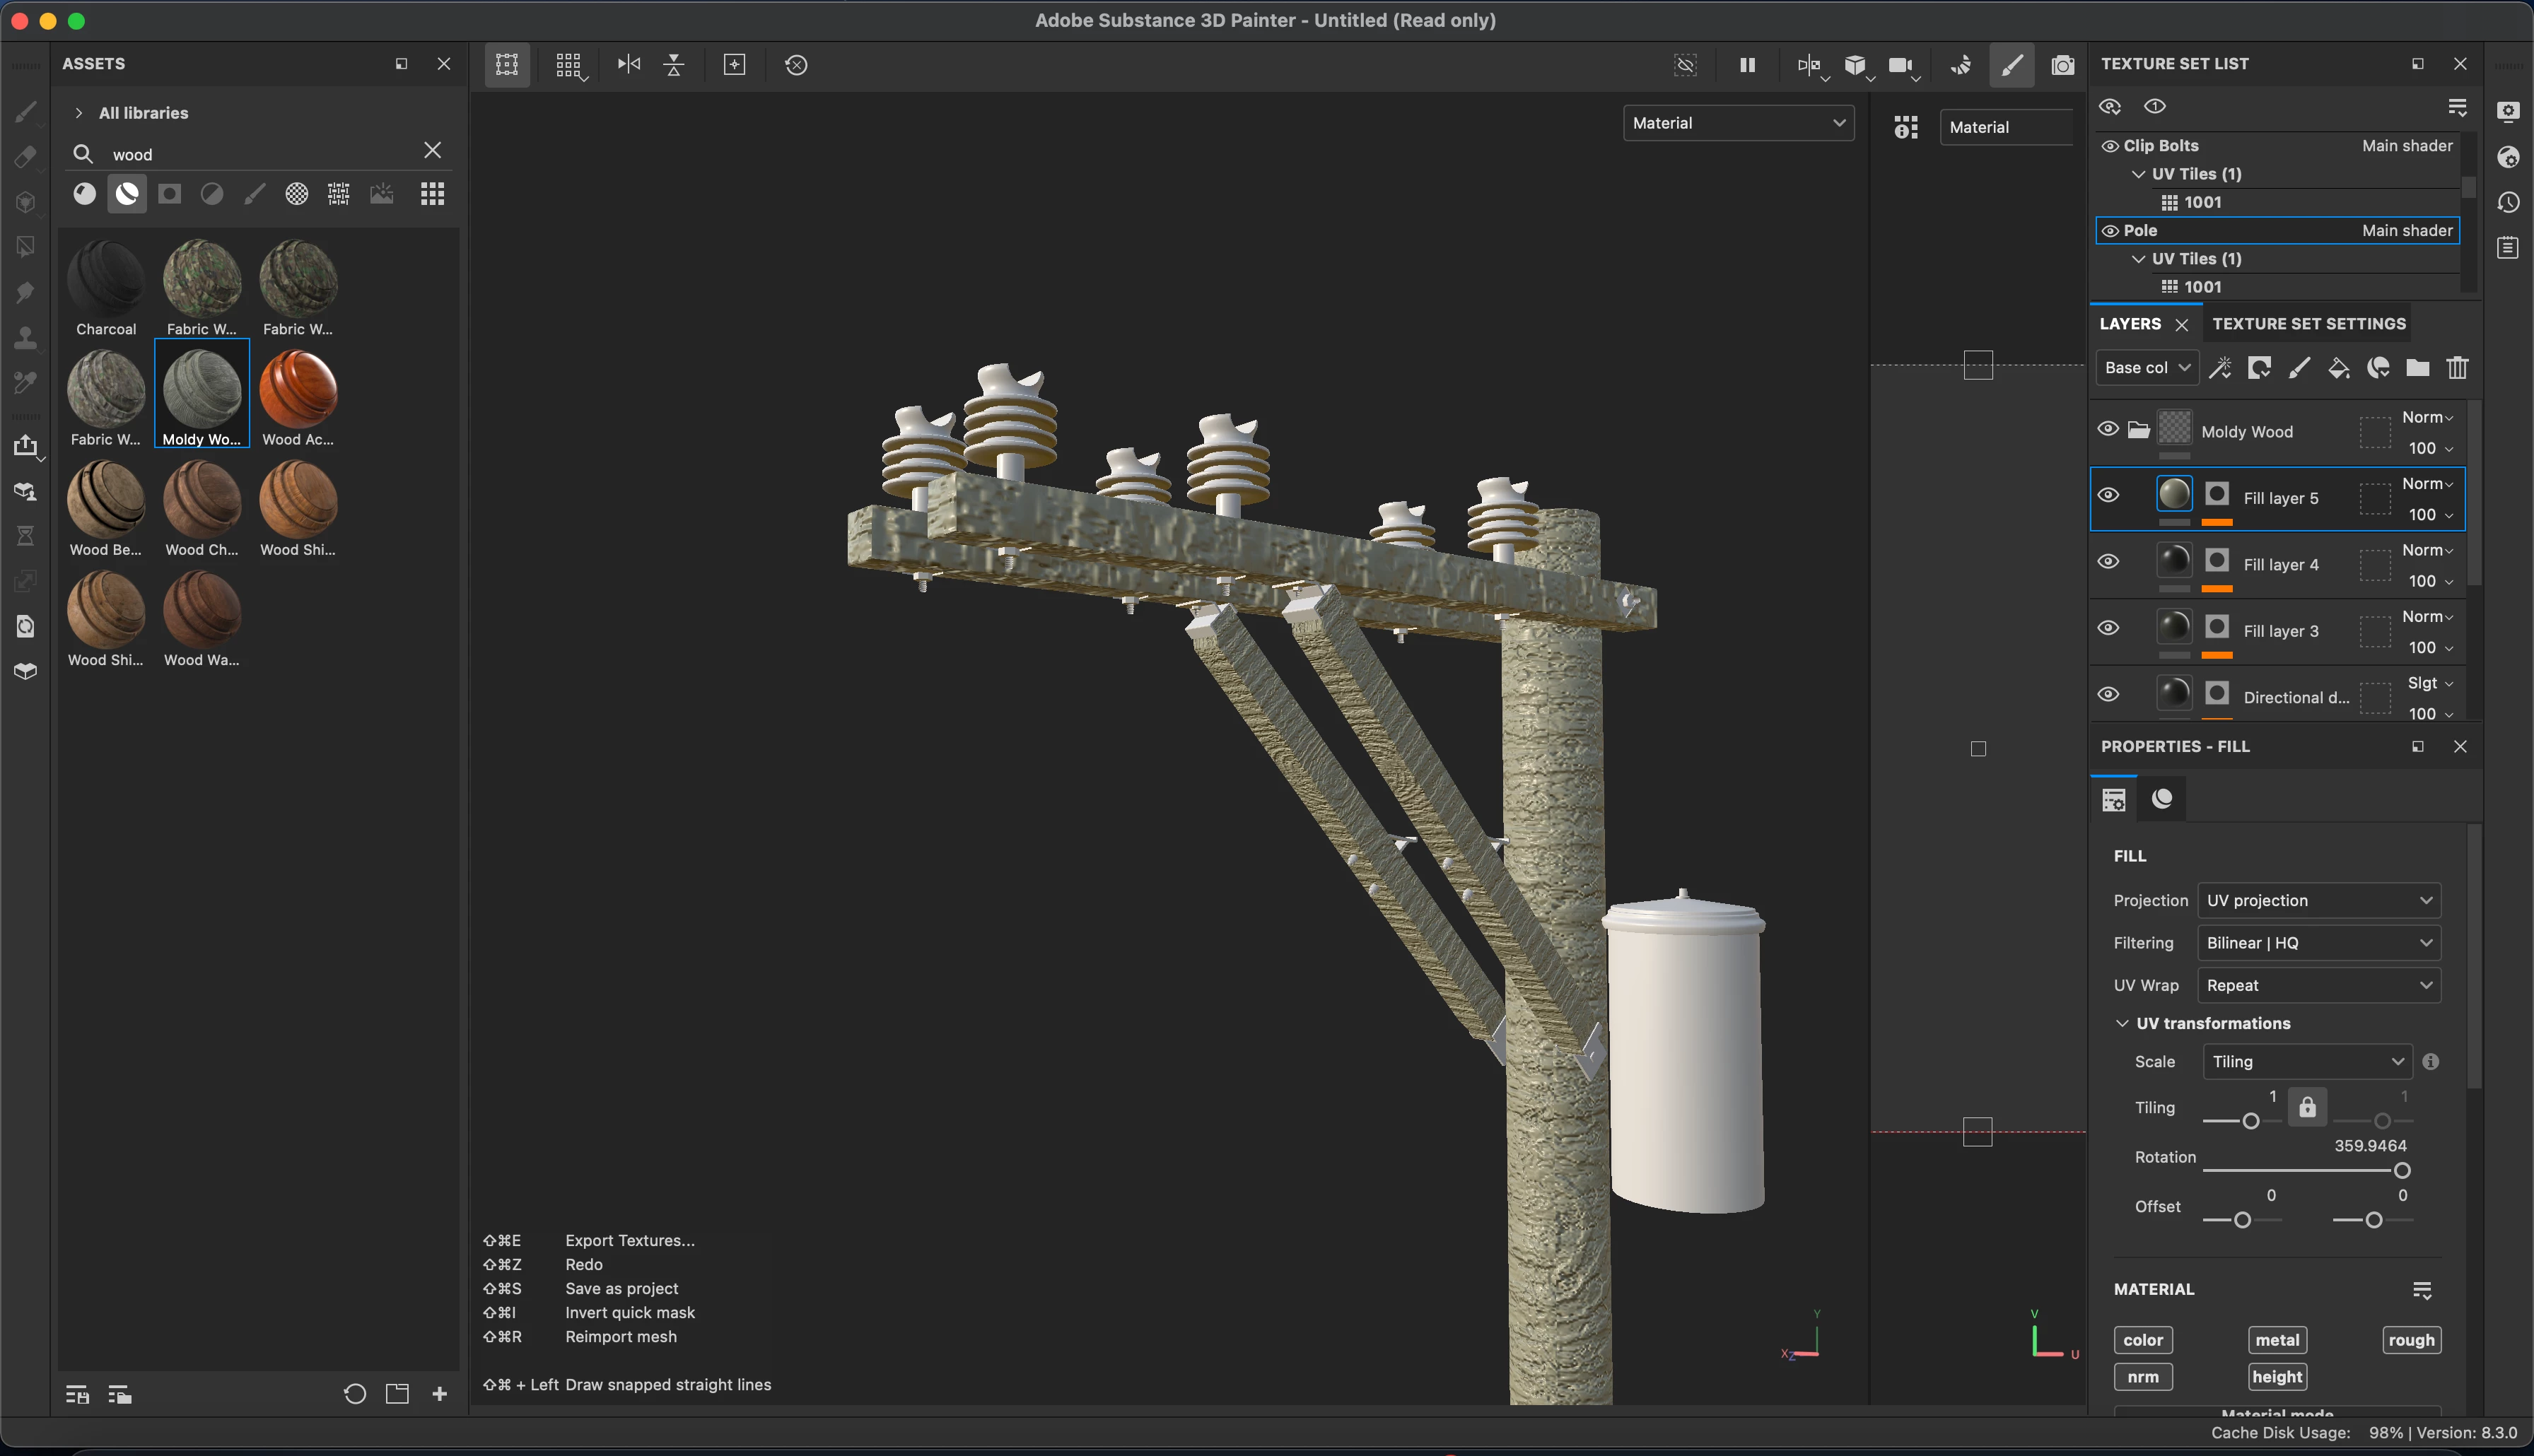Toggle visibility of Moldy Wood folder layer
The width and height of the screenshot is (2534, 1456).
coord(2108,429)
